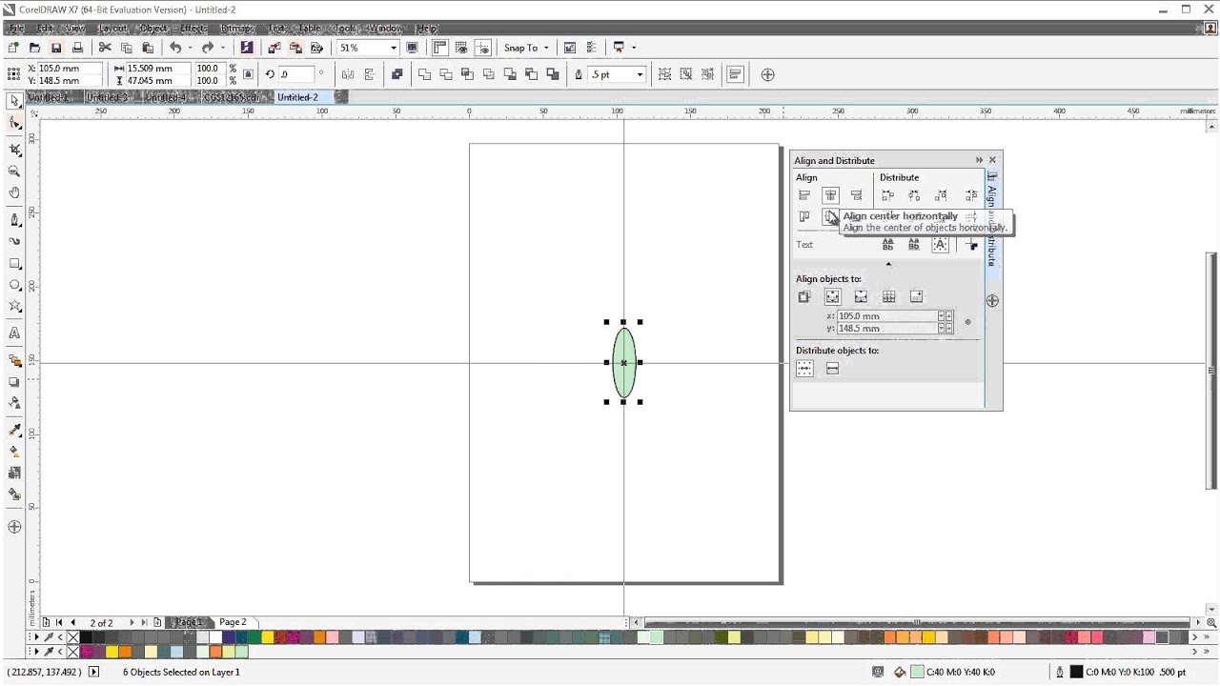Select the Shape tool in toolbox

(x=14, y=124)
